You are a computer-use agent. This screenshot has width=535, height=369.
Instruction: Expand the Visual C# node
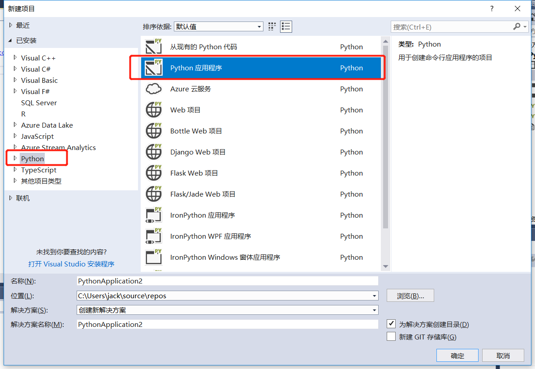[15, 69]
